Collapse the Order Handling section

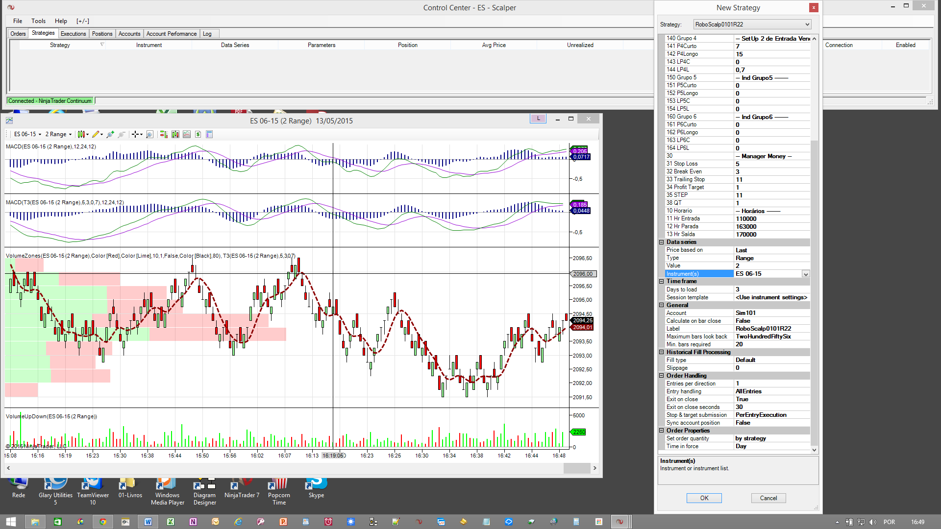pos(661,376)
